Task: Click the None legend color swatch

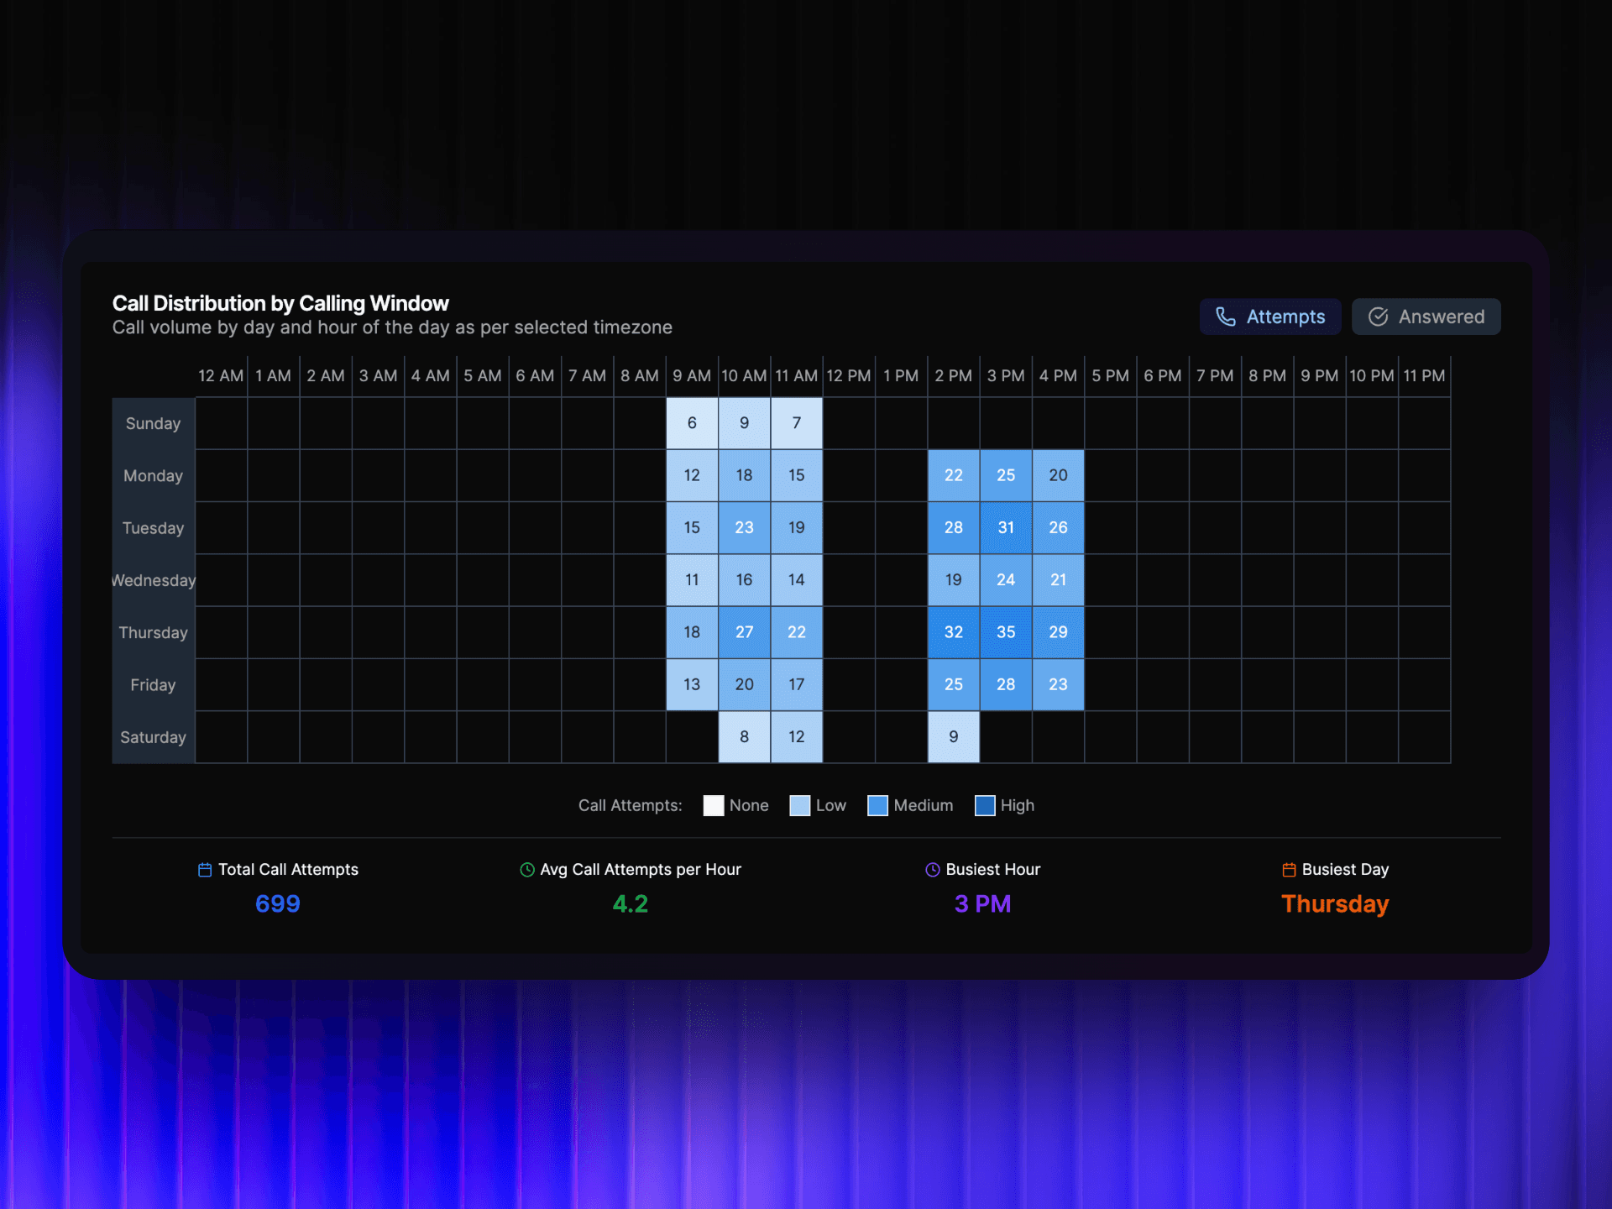Action: tap(714, 805)
